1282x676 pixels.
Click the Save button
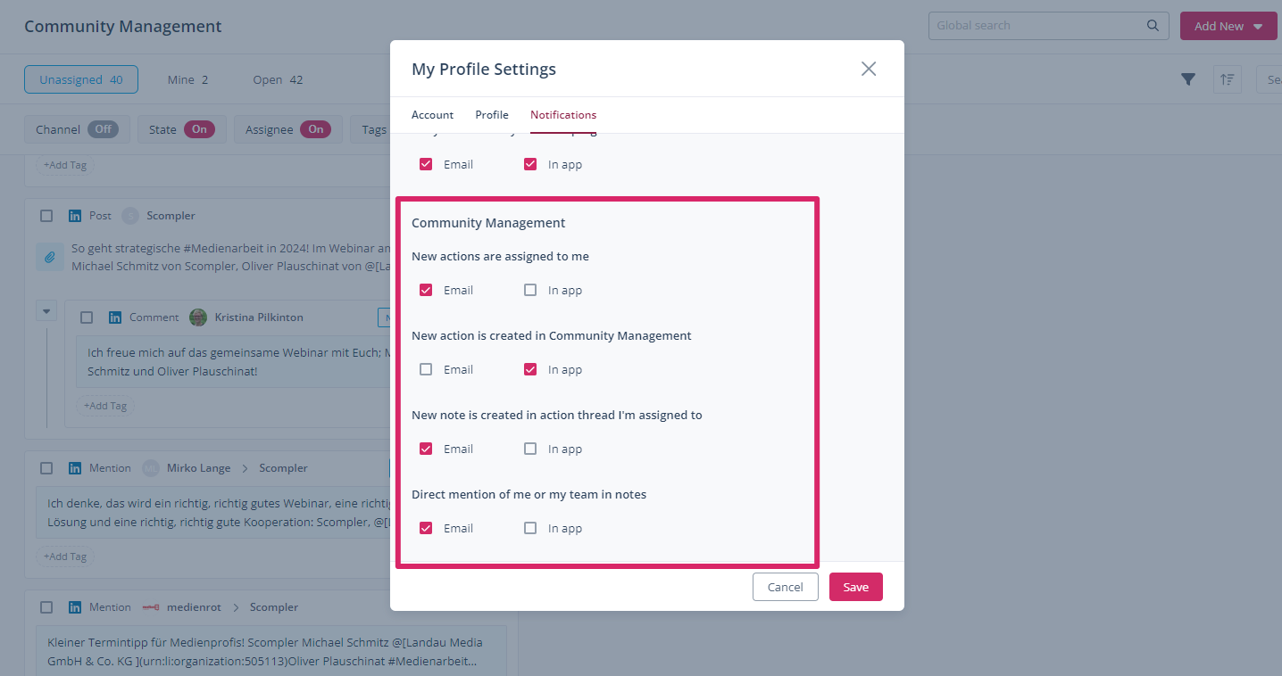pyautogui.click(x=855, y=587)
